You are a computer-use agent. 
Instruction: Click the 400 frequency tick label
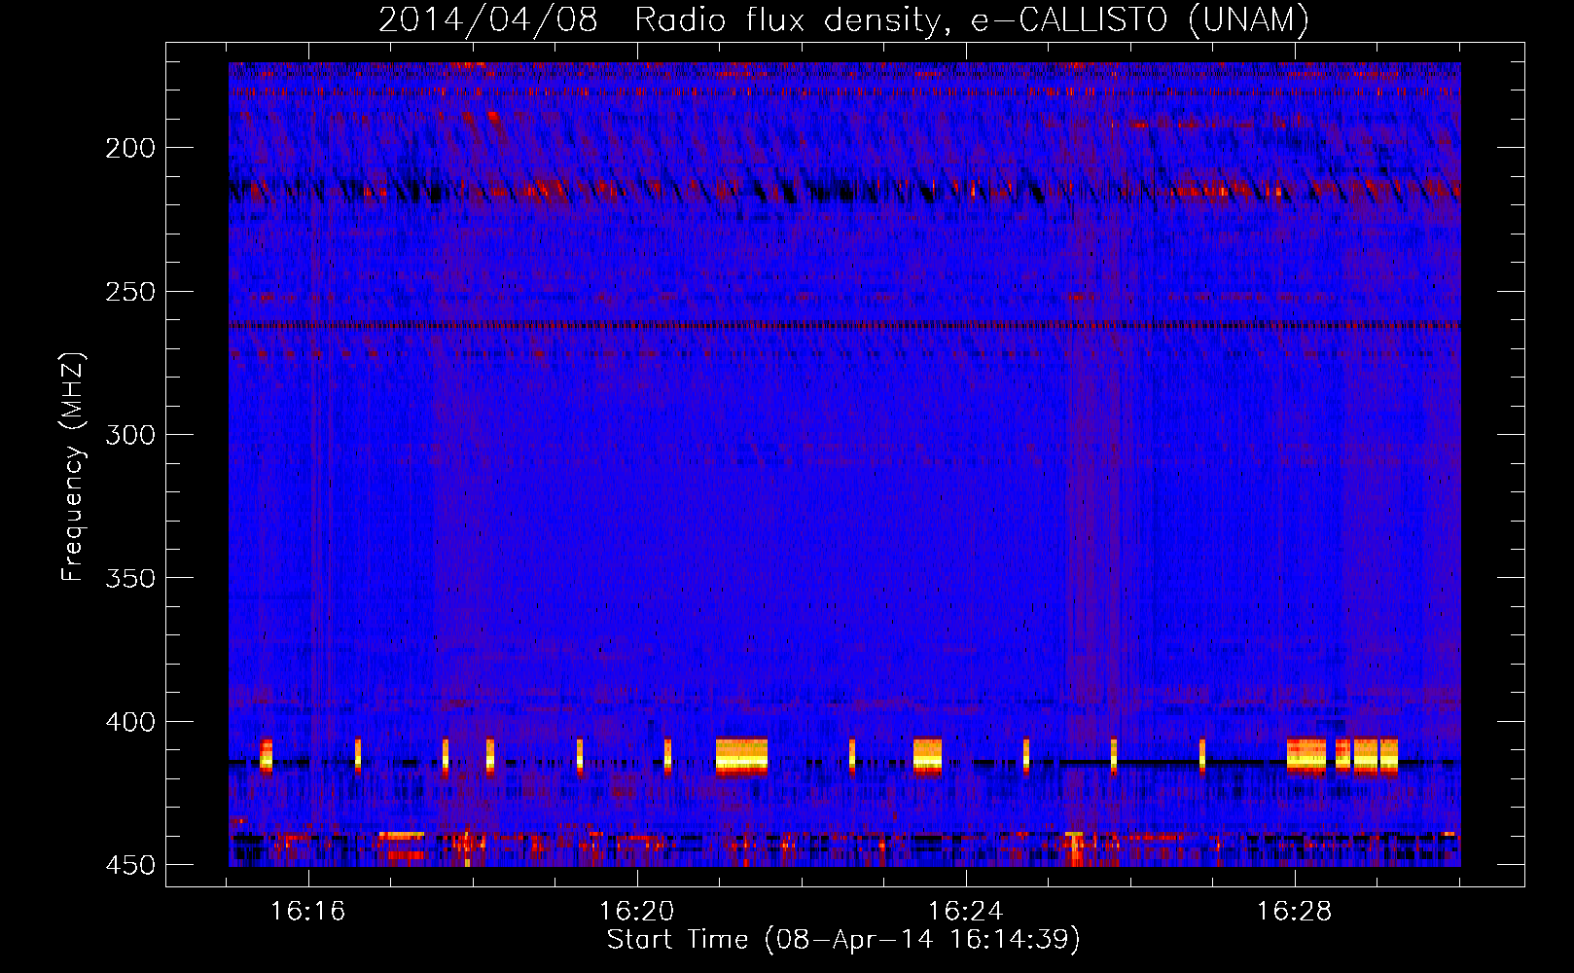pos(130,722)
